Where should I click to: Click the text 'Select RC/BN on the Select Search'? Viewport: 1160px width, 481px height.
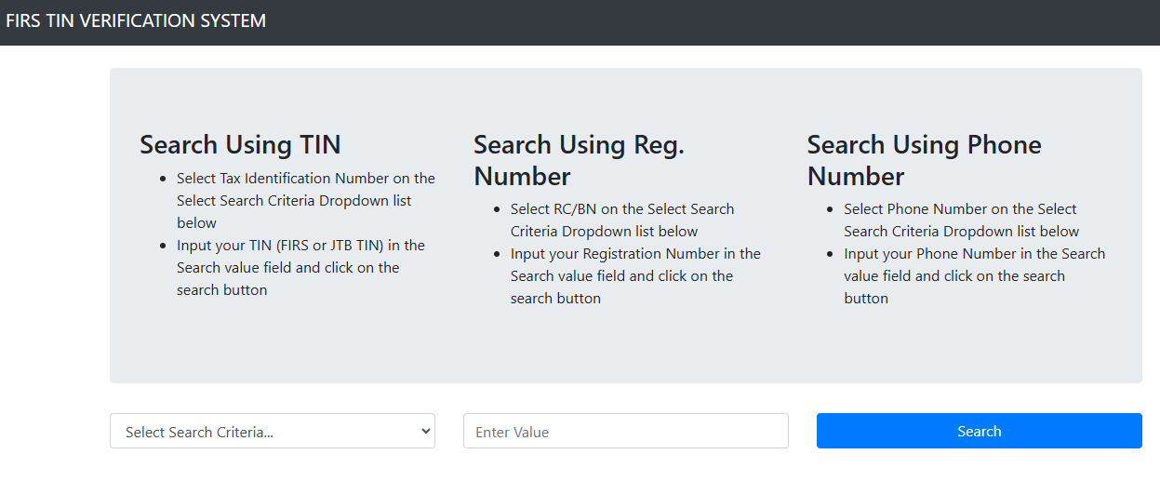point(622,208)
